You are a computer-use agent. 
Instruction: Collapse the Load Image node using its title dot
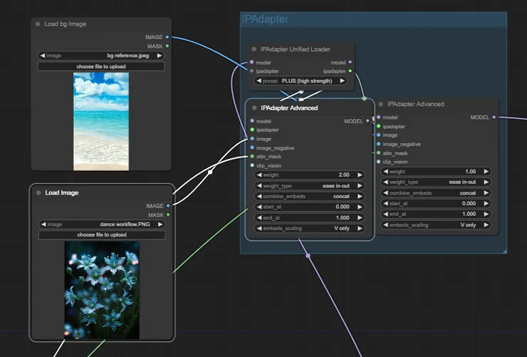click(38, 192)
